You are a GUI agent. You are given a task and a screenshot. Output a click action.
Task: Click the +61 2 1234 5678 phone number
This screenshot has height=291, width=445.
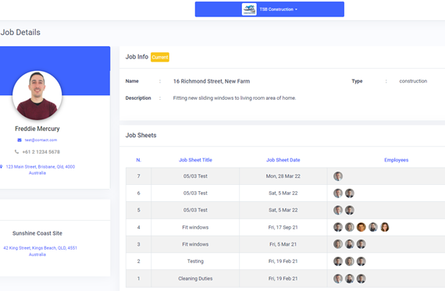[x=41, y=151]
